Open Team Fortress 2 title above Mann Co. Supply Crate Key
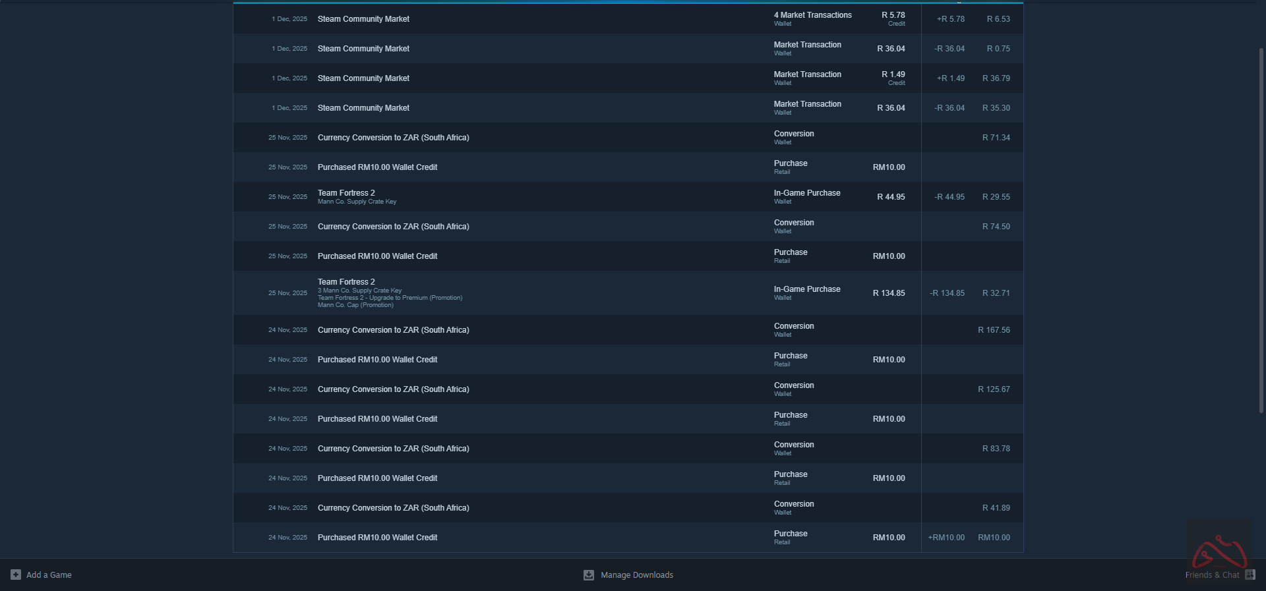The width and height of the screenshot is (1266, 591). pos(346,193)
